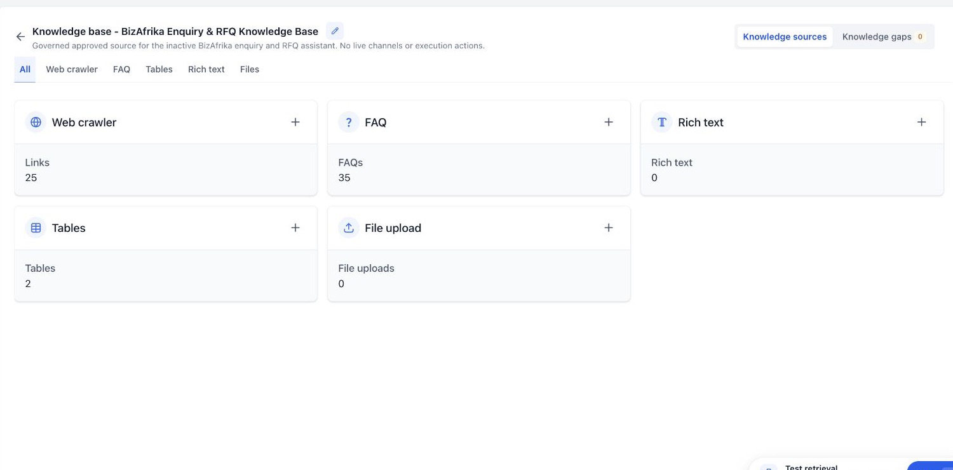Image resolution: width=953 pixels, height=470 pixels.
Task: Click the File upload arrow icon
Action: [349, 228]
